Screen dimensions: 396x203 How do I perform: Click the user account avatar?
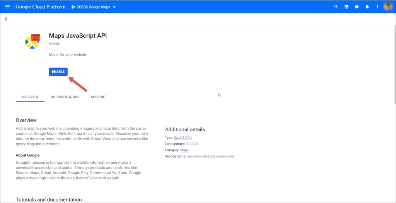tap(388, 7)
